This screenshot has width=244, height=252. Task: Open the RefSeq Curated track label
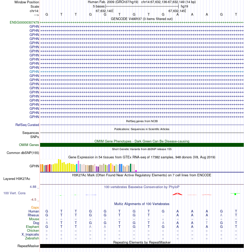click(x=27, y=125)
